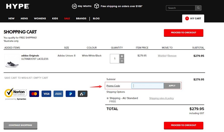
Task: Move item to Wishlist
Action: coord(162,56)
